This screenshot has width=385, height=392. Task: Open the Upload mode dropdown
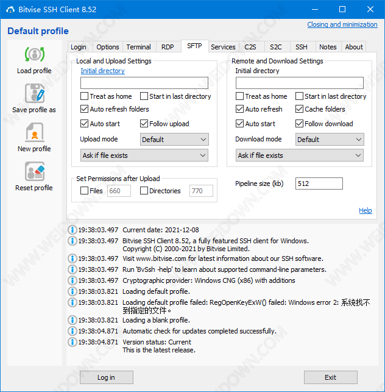(x=174, y=140)
